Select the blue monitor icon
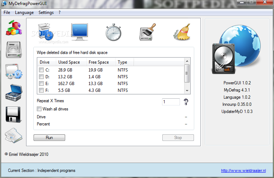This screenshot has width=274, height=178. 79,32
